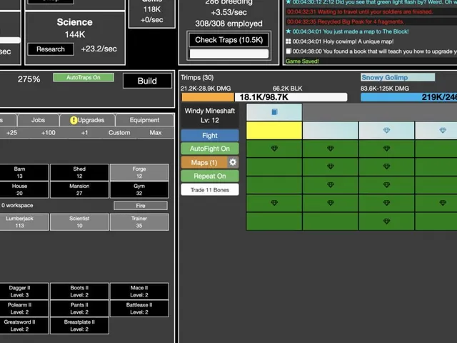The image size is (457, 343).
Task: Click icon beside 'You found a book' message
Action: 288,51
